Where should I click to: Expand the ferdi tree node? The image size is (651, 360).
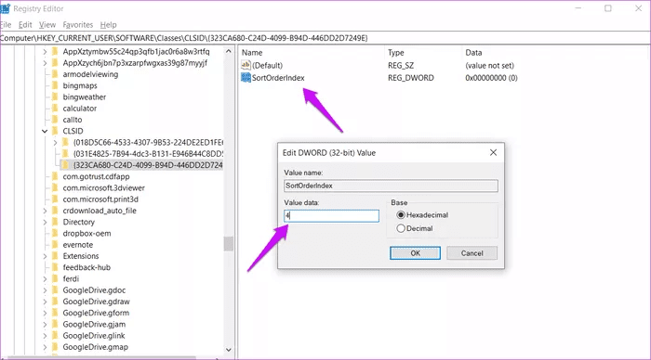pyautogui.click(x=45, y=278)
